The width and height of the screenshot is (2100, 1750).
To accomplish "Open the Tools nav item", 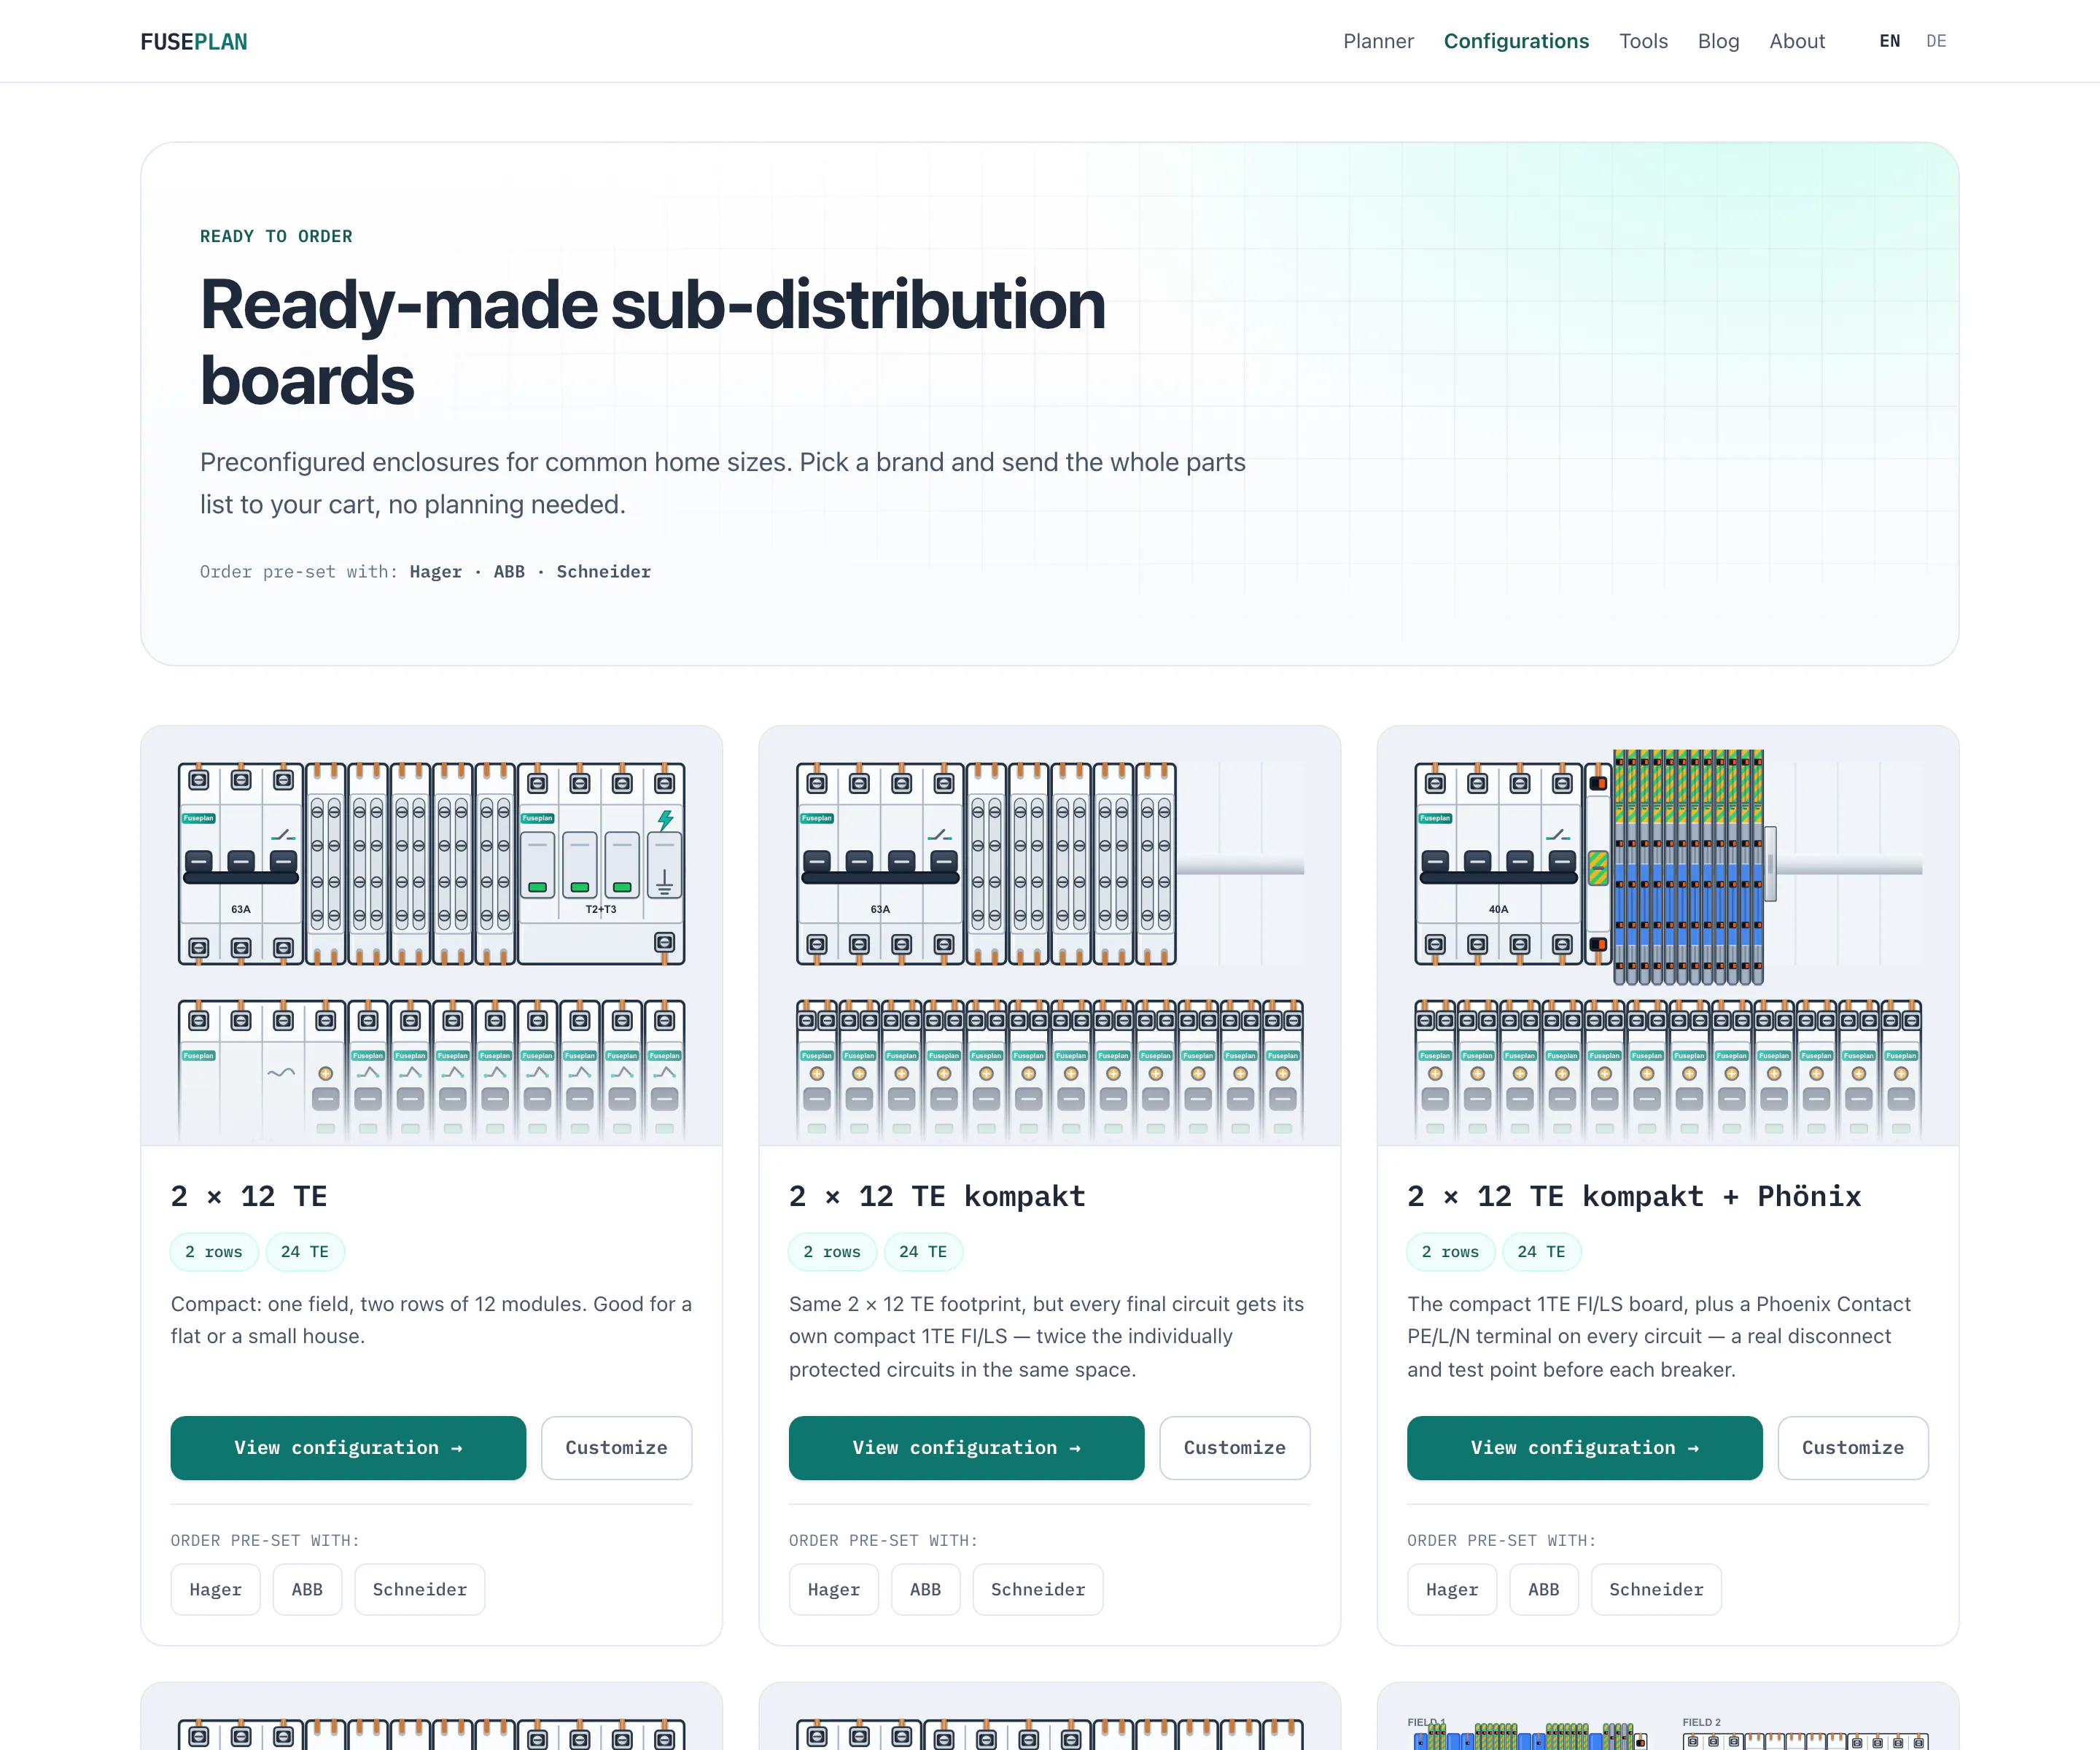I will [1643, 41].
